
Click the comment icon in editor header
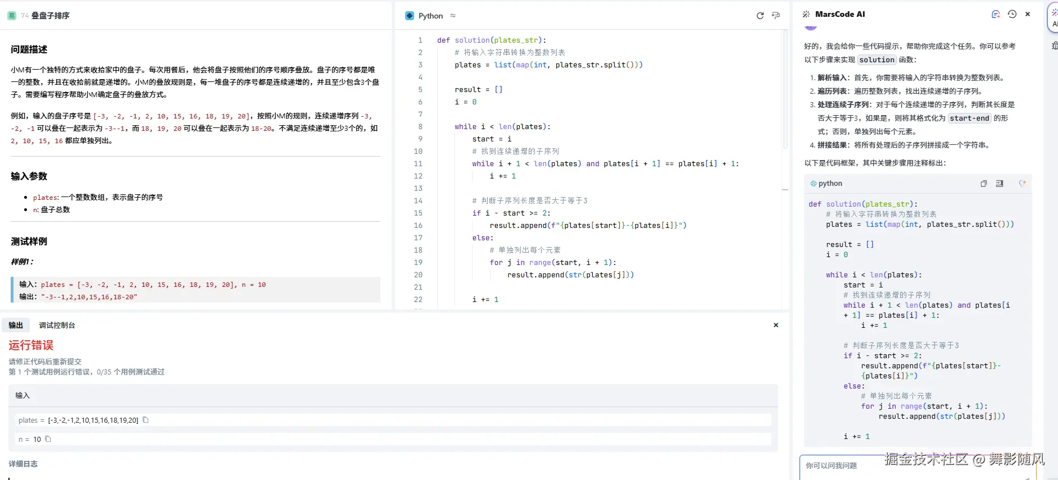(x=776, y=16)
